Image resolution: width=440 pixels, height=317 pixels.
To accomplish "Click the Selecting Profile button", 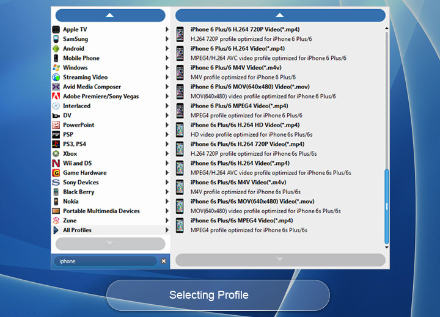I will point(218,295).
